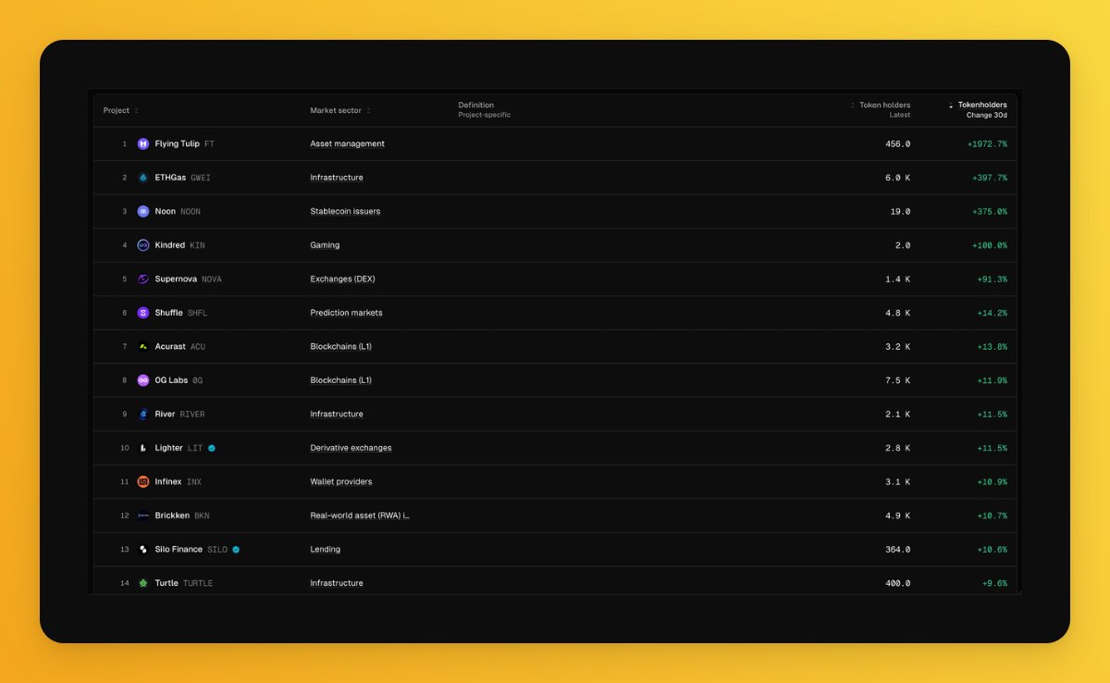Click the Real-world asset (RWA) sector link

click(x=360, y=515)
